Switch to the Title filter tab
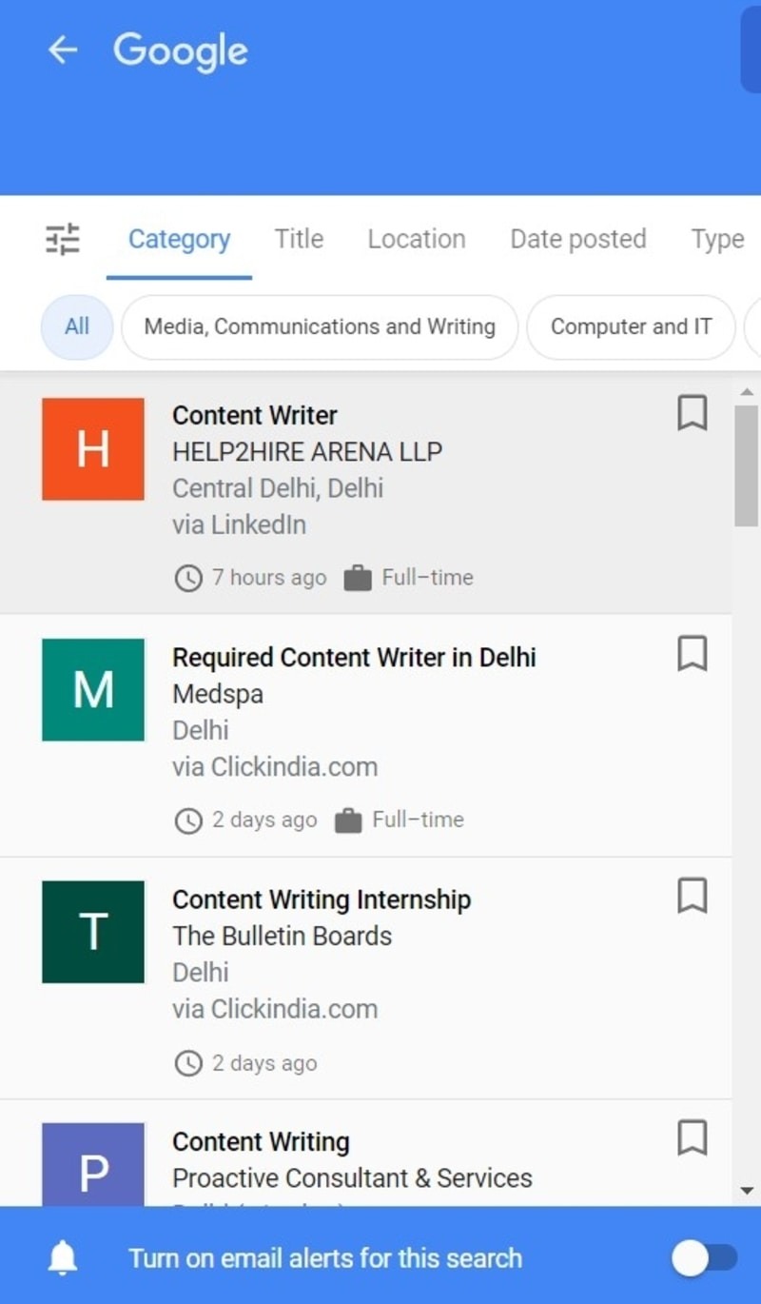761x1304 pixels. click(298, 240)
